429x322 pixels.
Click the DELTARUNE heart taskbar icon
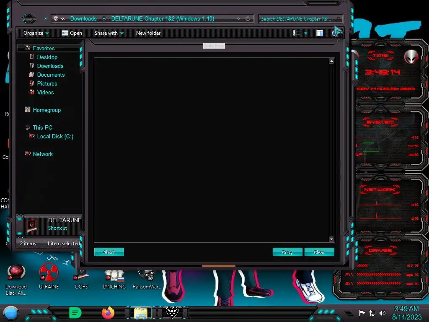point(172,312)
